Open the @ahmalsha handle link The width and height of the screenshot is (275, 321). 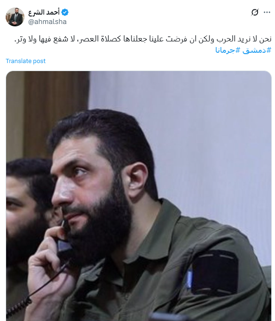pos(47,22)
